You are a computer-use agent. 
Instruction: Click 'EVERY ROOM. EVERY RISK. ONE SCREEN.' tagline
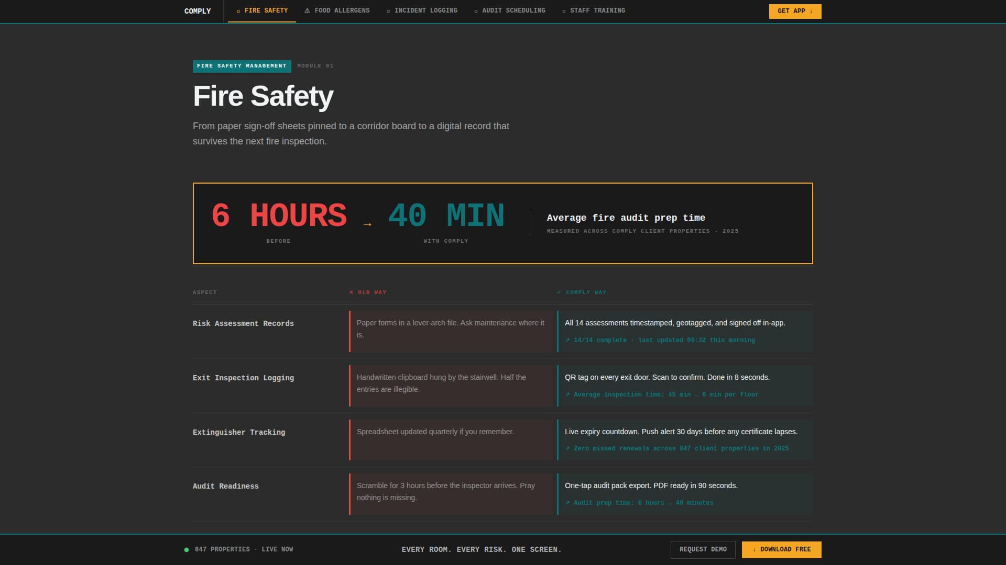click(x=482, y=550)
